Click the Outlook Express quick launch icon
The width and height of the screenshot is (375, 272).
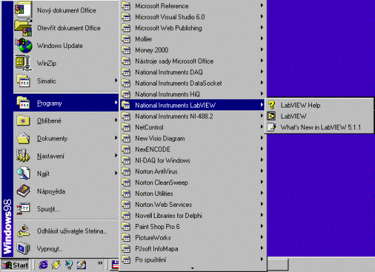coord(56,265)
